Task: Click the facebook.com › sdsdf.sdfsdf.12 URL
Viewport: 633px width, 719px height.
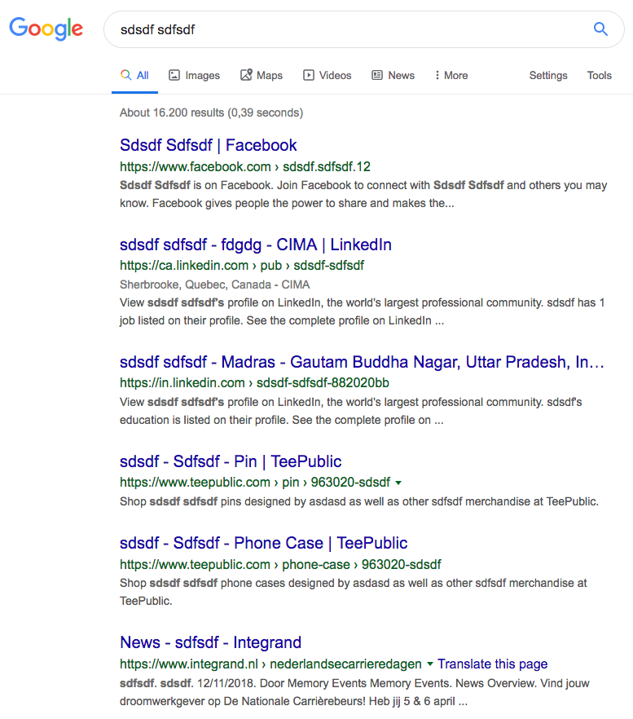Action: coord(245,166)
